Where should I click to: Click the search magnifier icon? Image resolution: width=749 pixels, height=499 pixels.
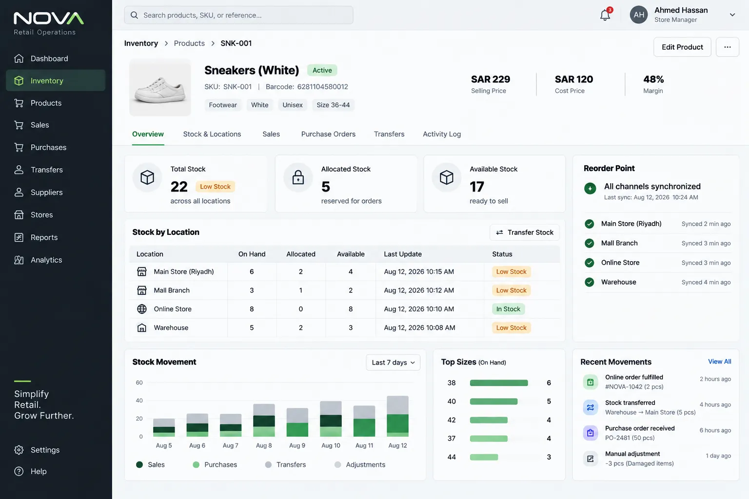(134, 15)
